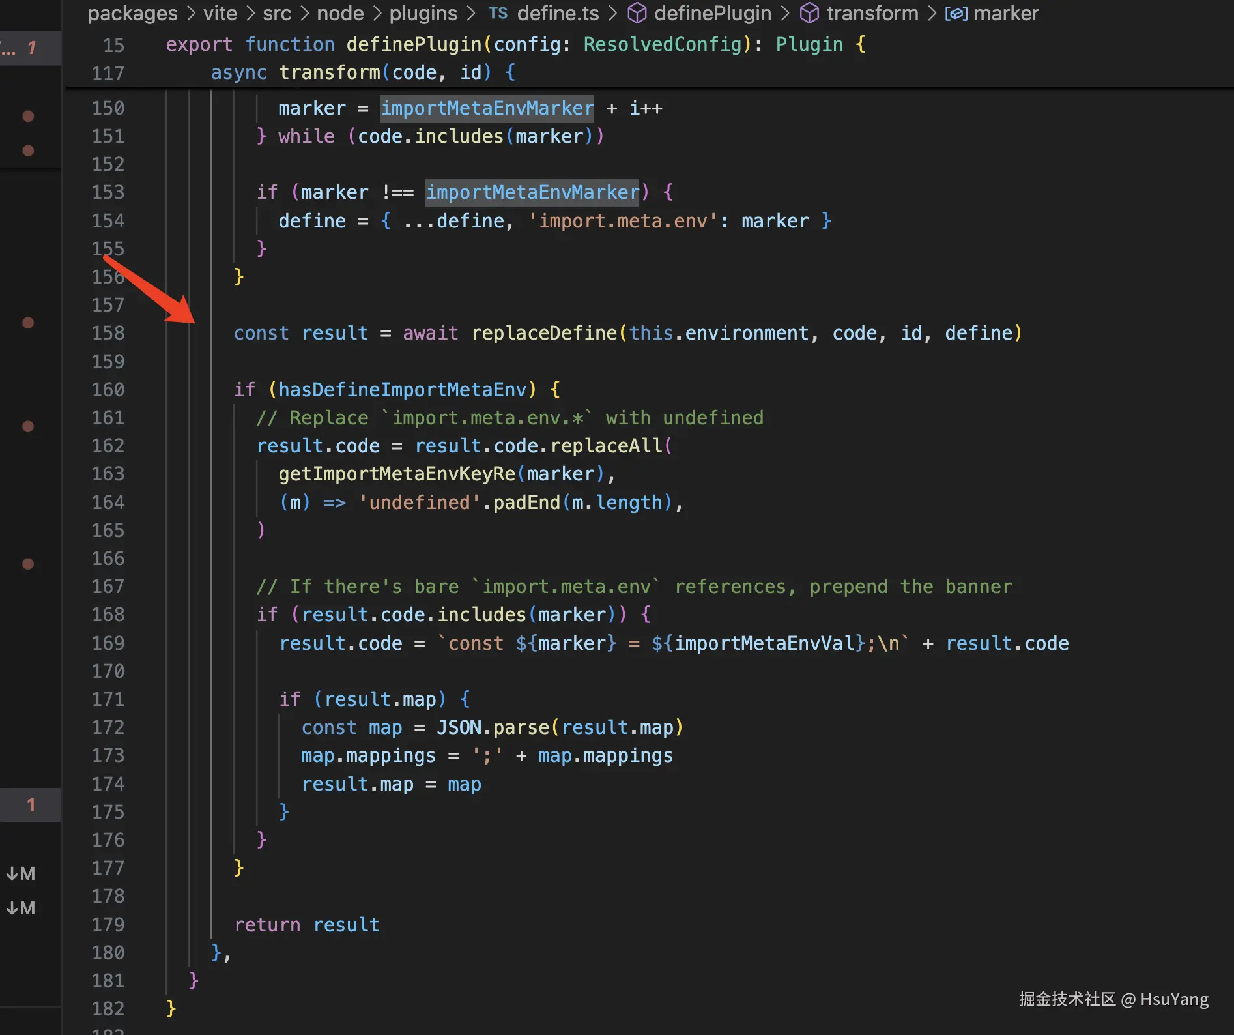Click the while keyword on line 151
The image size is (1234, 1035).
click(x=306, y=136)
